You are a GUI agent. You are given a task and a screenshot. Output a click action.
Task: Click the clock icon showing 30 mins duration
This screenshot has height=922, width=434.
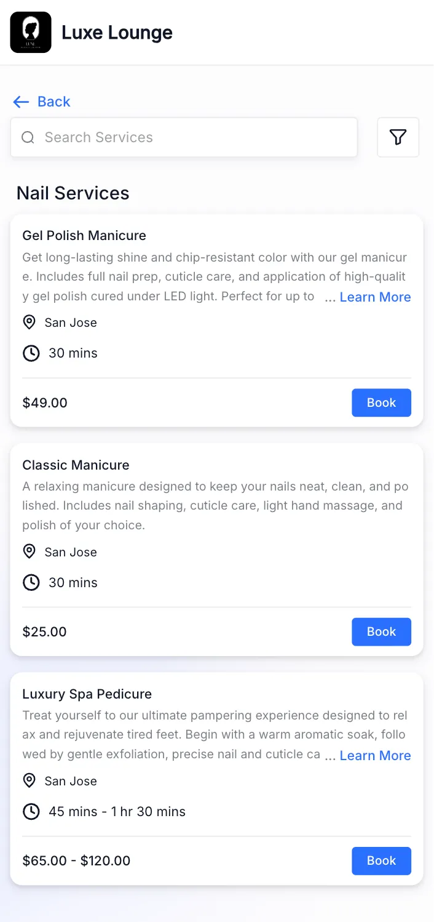pyautogui.click(x=31, y=353)
